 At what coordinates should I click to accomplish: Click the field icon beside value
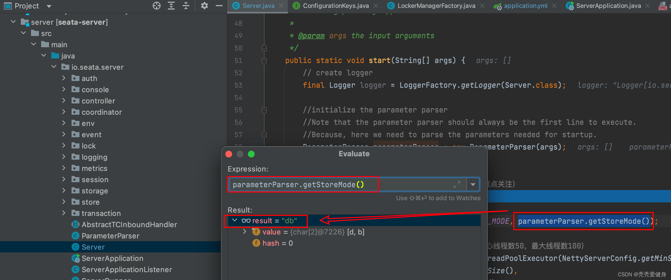click(x=256, y=232)
